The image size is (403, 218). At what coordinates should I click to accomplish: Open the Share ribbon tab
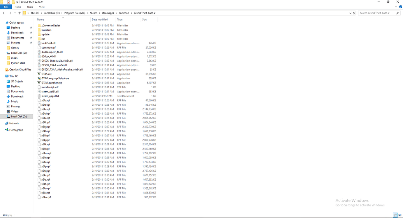30,7
